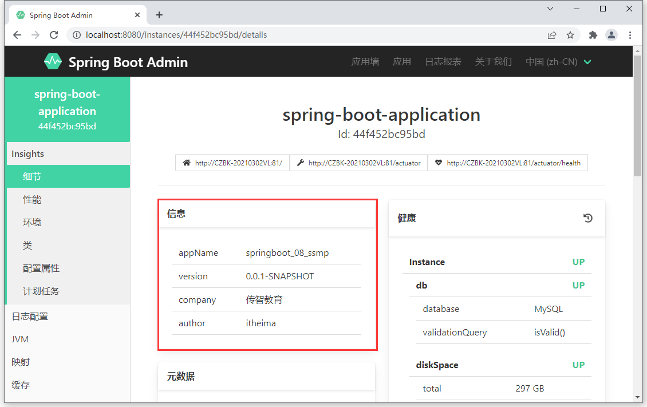Open the browser profile avatar icon
Screen dimensions: 647x407
click(x=612, y=35)
